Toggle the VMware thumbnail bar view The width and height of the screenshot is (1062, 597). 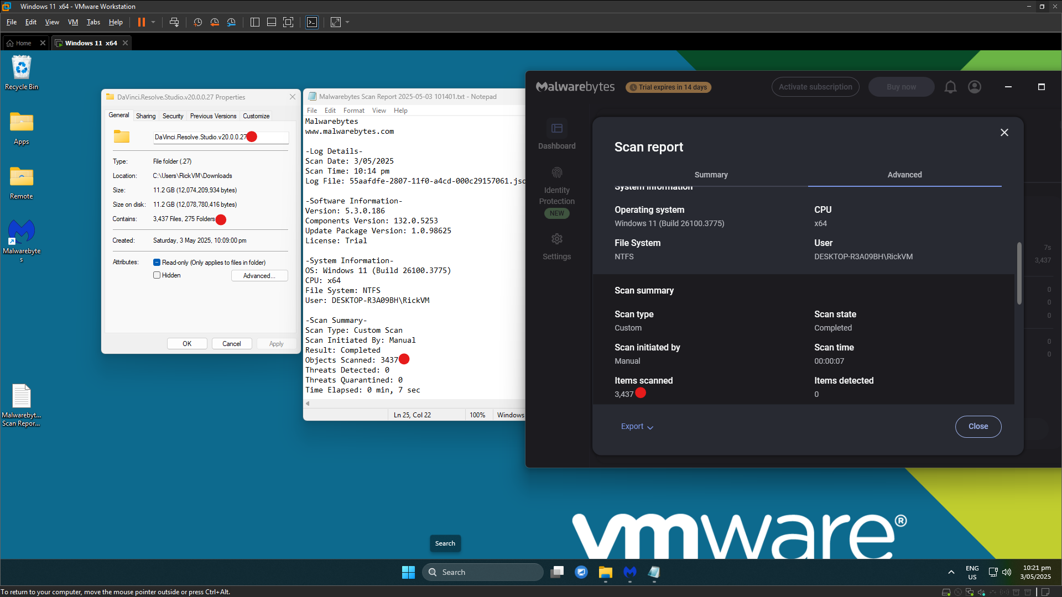pos(272,22)
